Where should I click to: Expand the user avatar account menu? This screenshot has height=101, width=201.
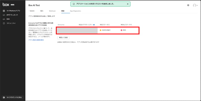point(195,5)
